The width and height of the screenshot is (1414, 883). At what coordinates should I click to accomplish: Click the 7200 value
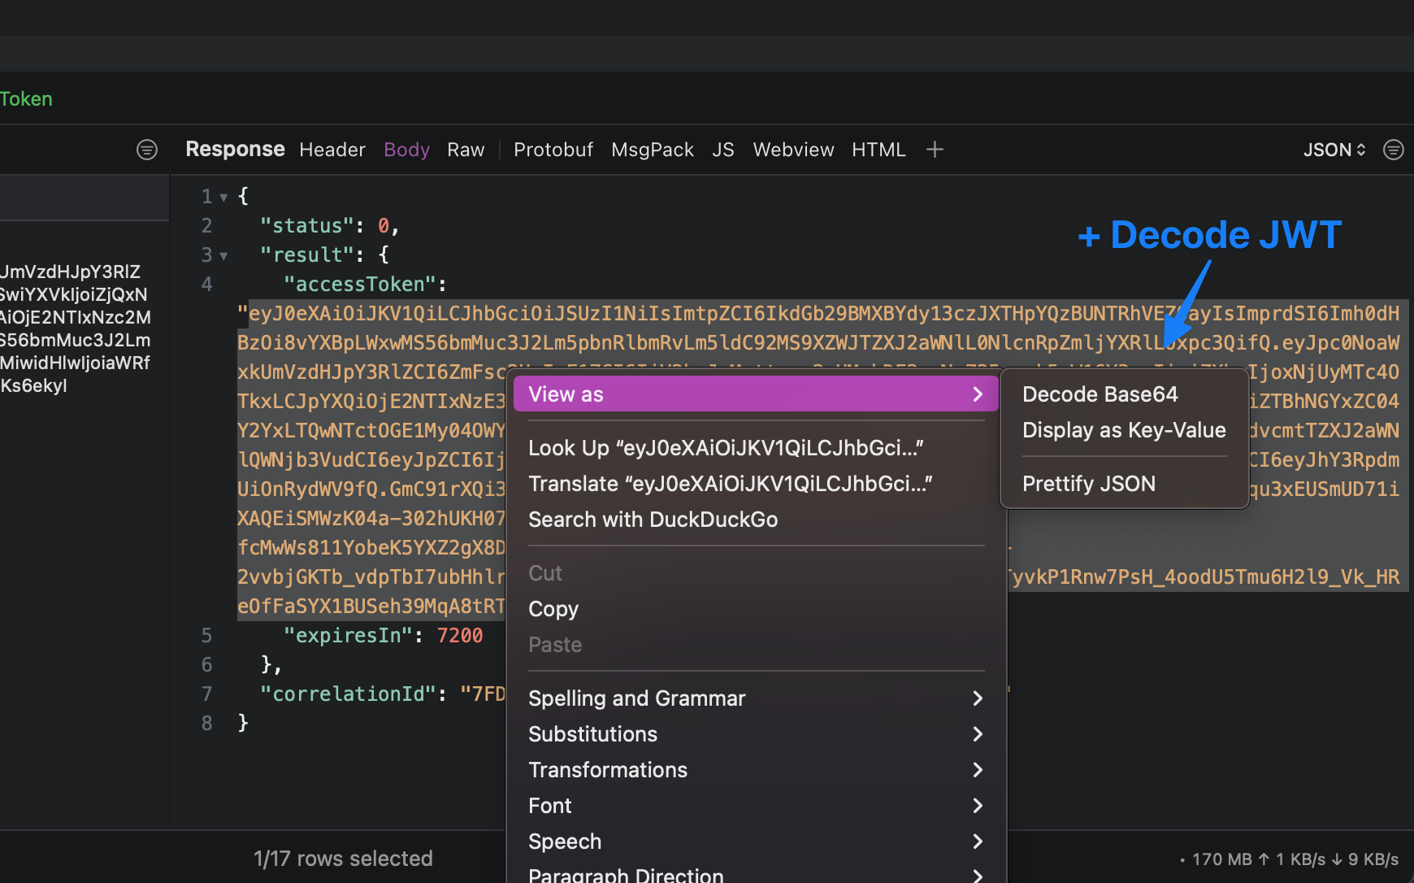tap(460, 636)
